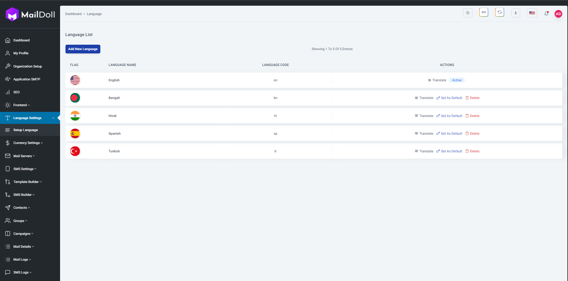This screenshot has height=281, width=568.
Task: Click the Application SMTP wind icon
Action: [x=8, y=79]
